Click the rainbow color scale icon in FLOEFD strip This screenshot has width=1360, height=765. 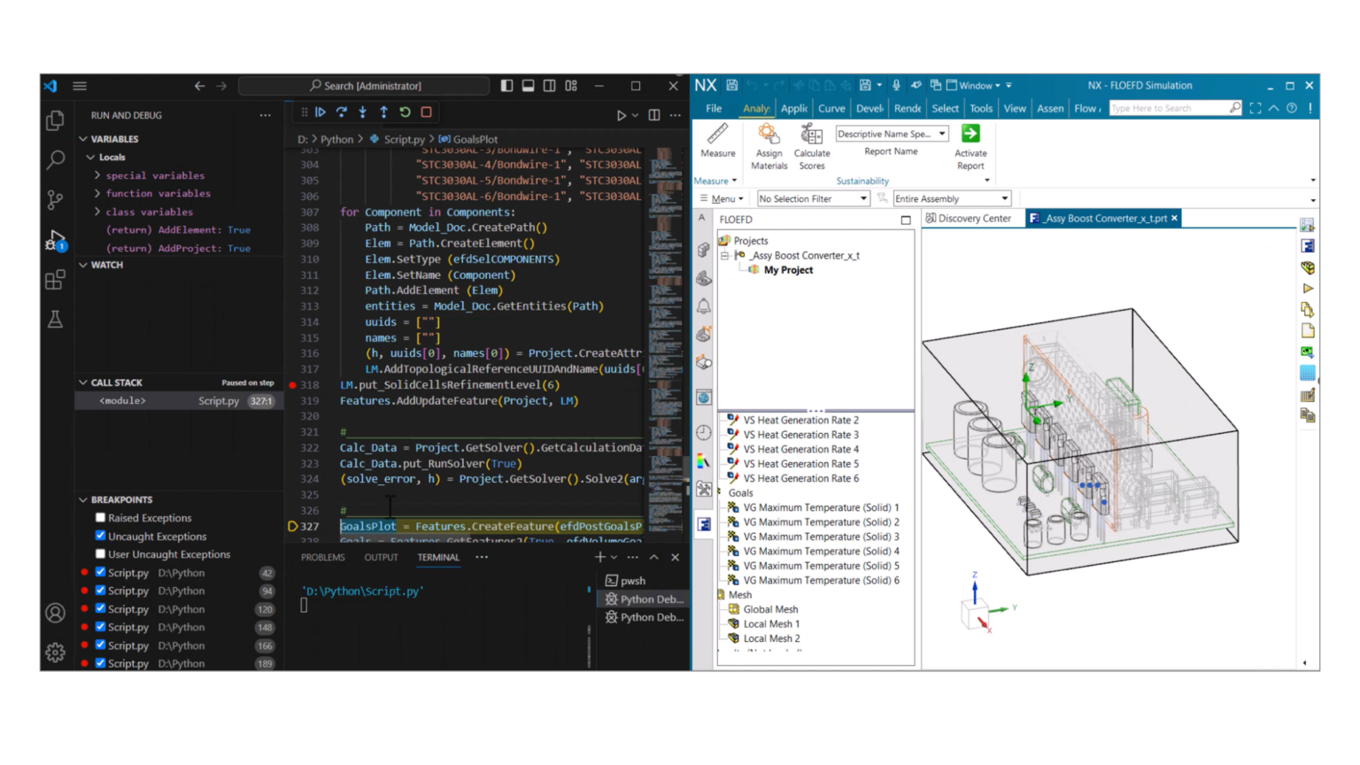click(x=702, y=460)
